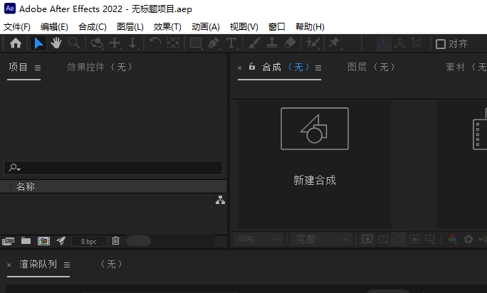
Task: Toggle the 对齐 snapping checkbox
Action: coord(441,44)
